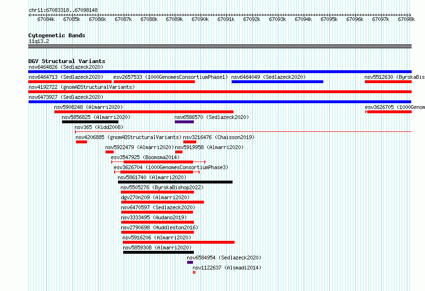Select nsv6470597 (Sedlazeck2020) label
Image resolution: width=425 pixels, height=291 pixels.
(x=158, y=207)
